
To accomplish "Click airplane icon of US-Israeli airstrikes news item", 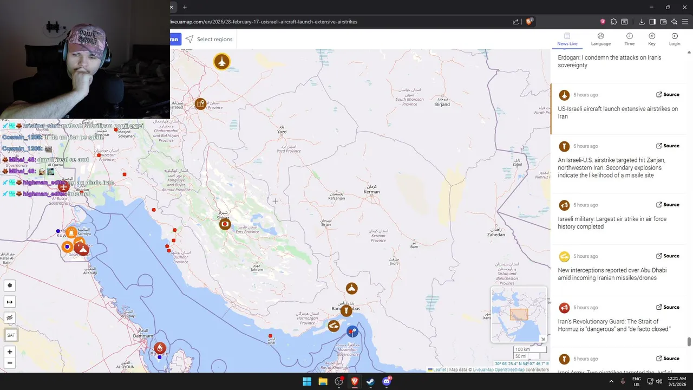I will (564, 95).
